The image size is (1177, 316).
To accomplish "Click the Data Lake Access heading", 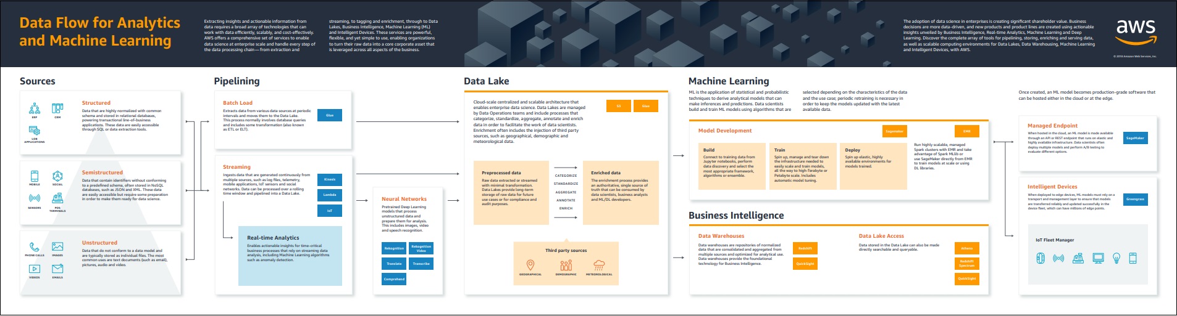I will click(881, 236).
